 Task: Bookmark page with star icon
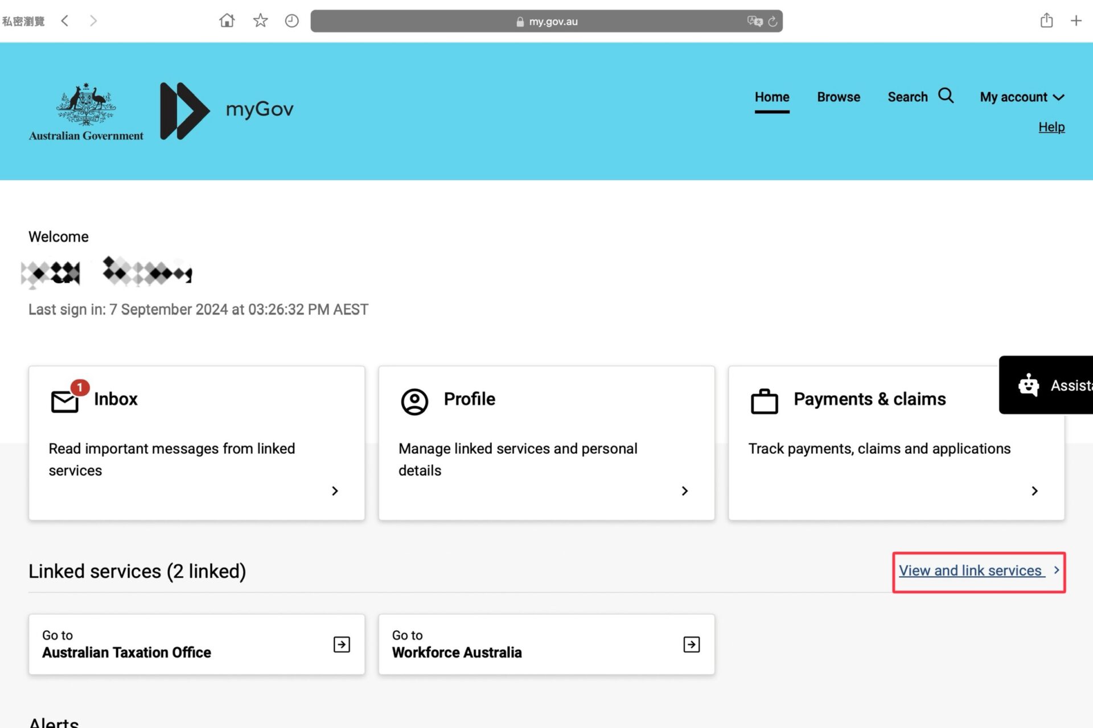[x=260, y=21]
